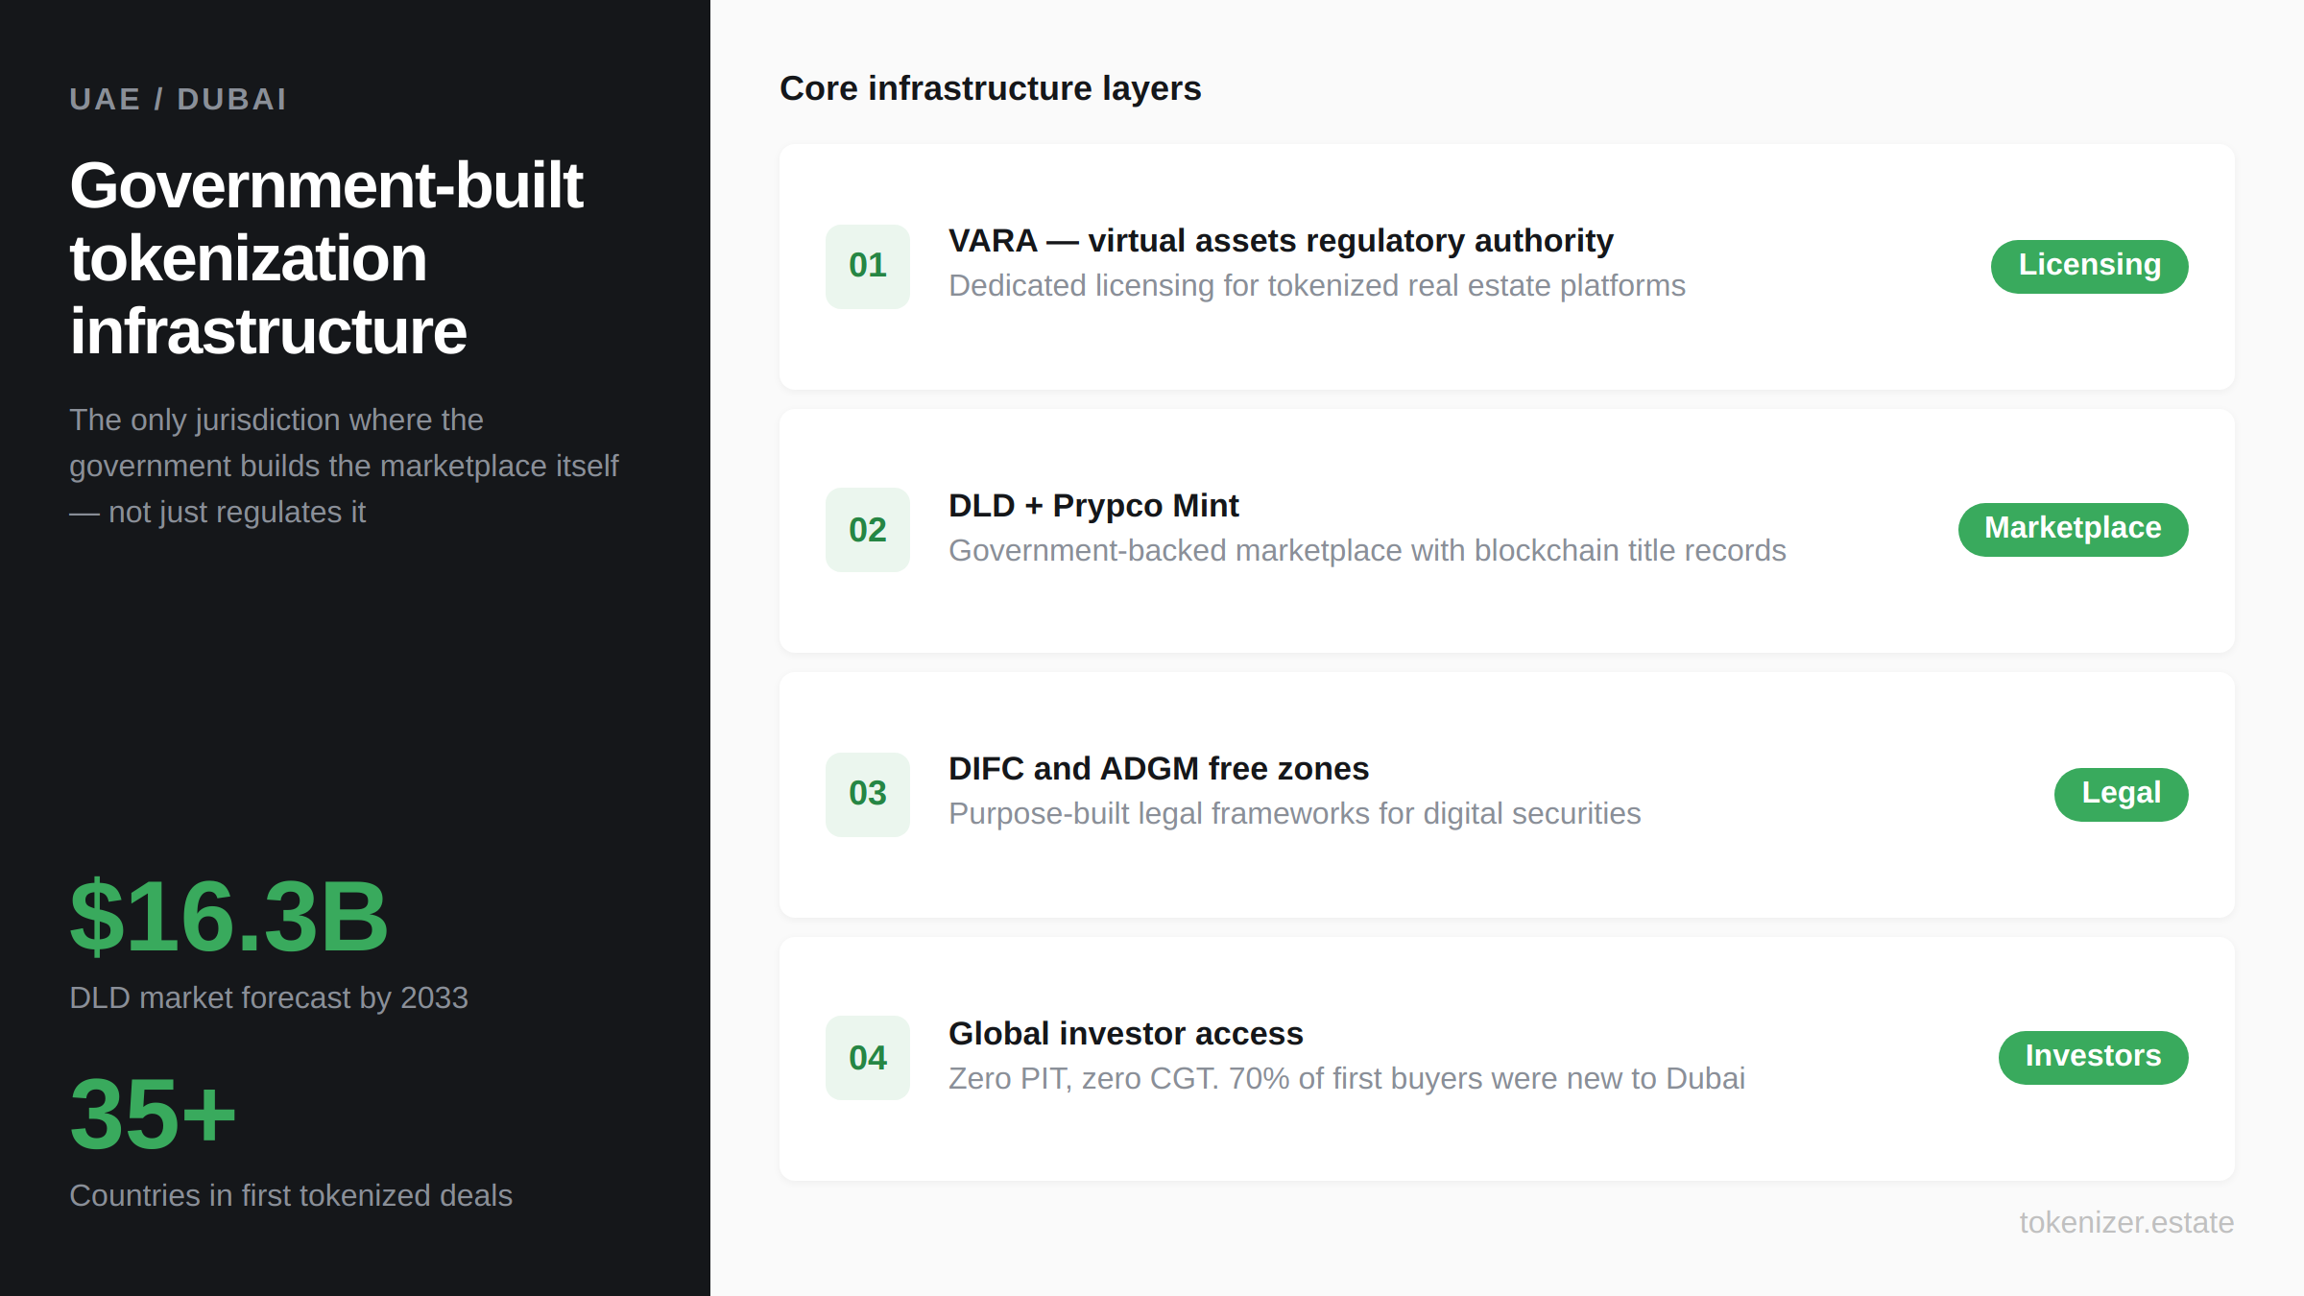Expand the VARA regulatory authority card
This screenshot has width=2304, height=1296.
1506,266
